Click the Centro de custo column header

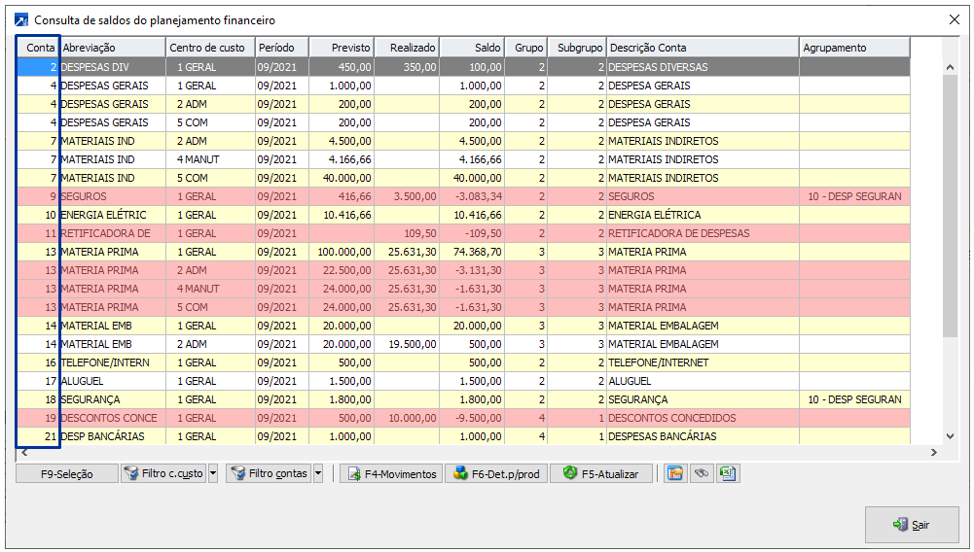[208, 48]
